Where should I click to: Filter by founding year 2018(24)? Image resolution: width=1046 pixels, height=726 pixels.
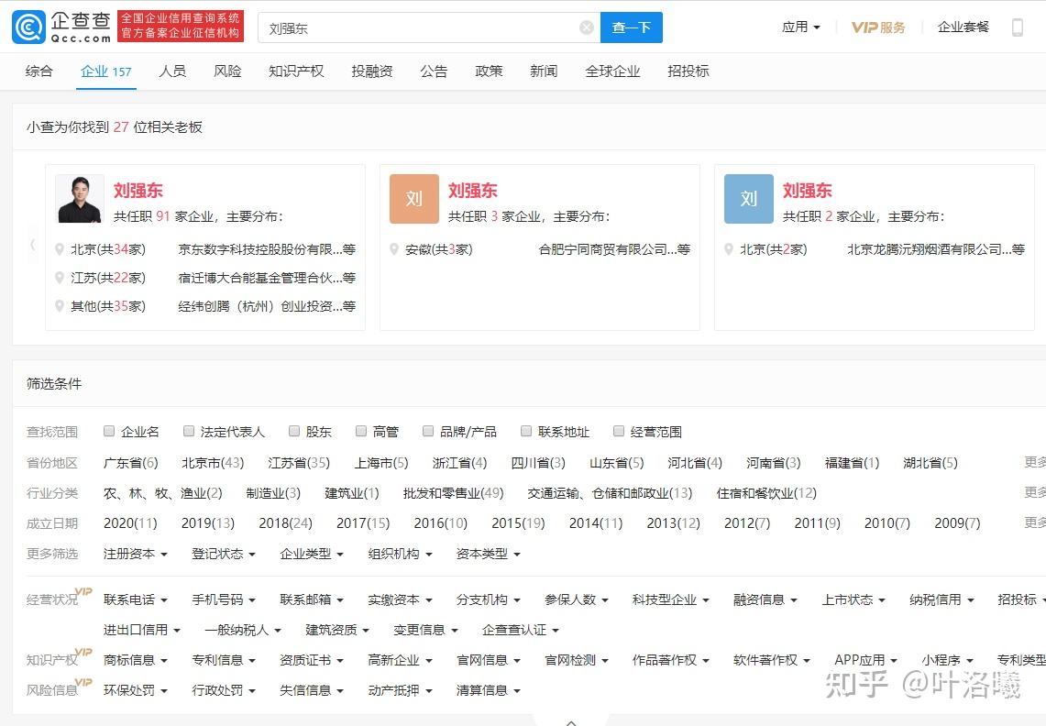[285, 523]
